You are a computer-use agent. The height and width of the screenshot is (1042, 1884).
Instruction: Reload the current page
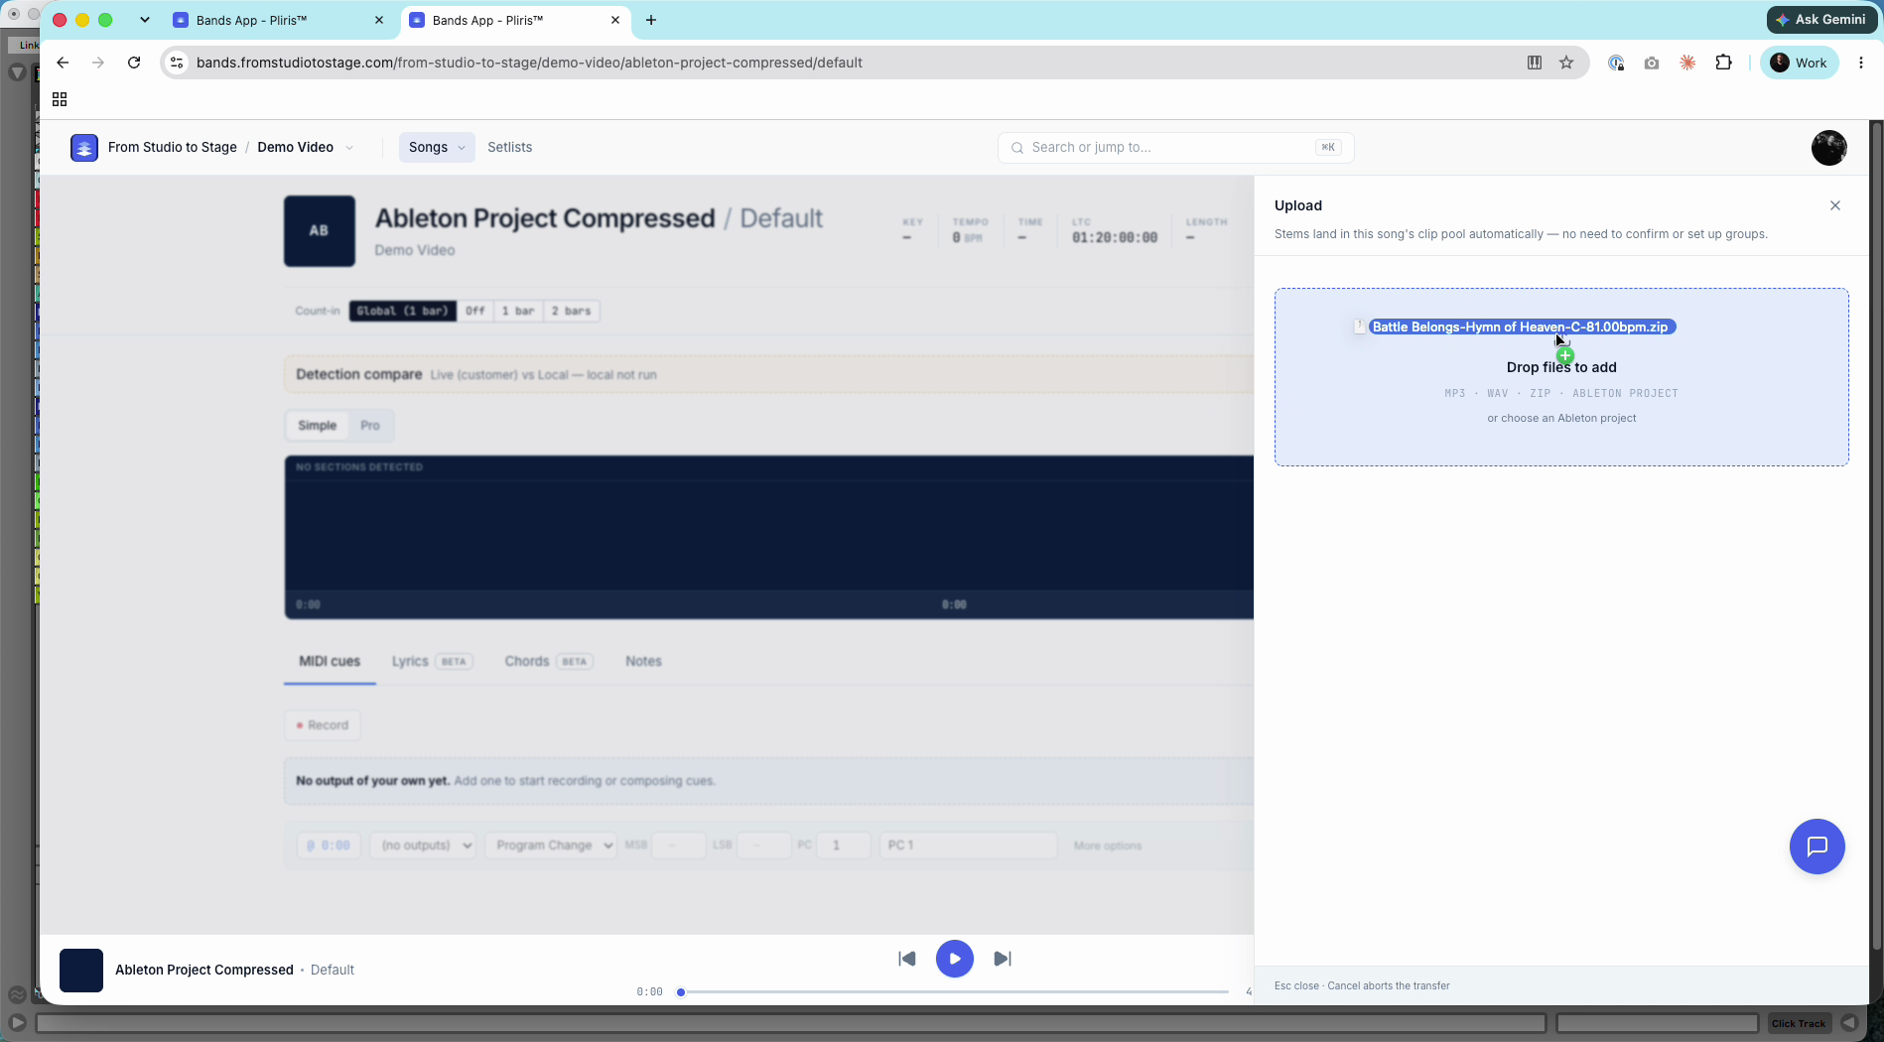pos(134,63)
